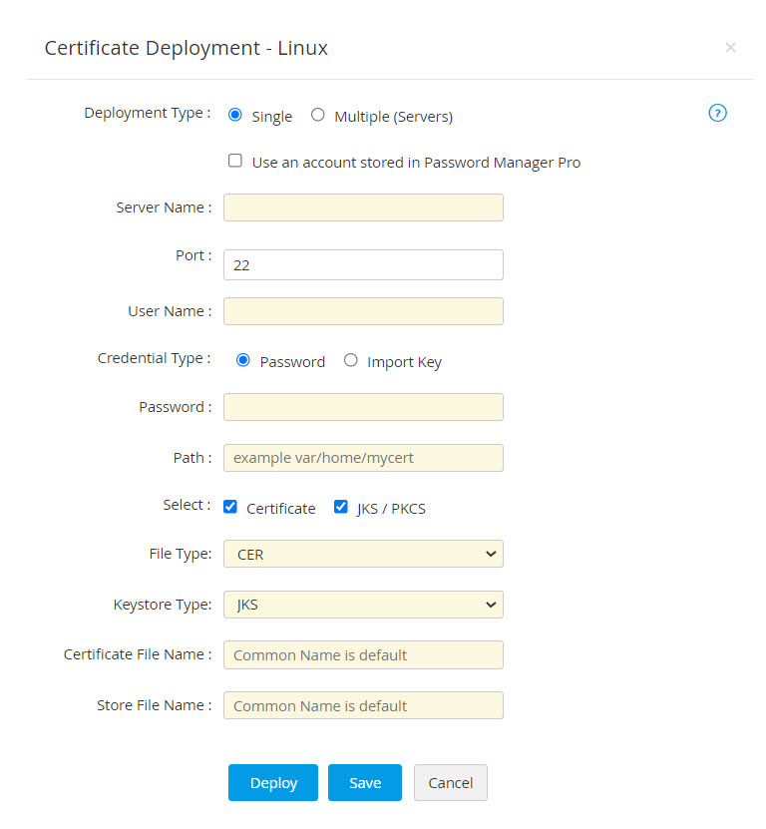766x829 pixels.
Task: Expand the Keystore Type dropdown
Action: click(x=363, y=605)
